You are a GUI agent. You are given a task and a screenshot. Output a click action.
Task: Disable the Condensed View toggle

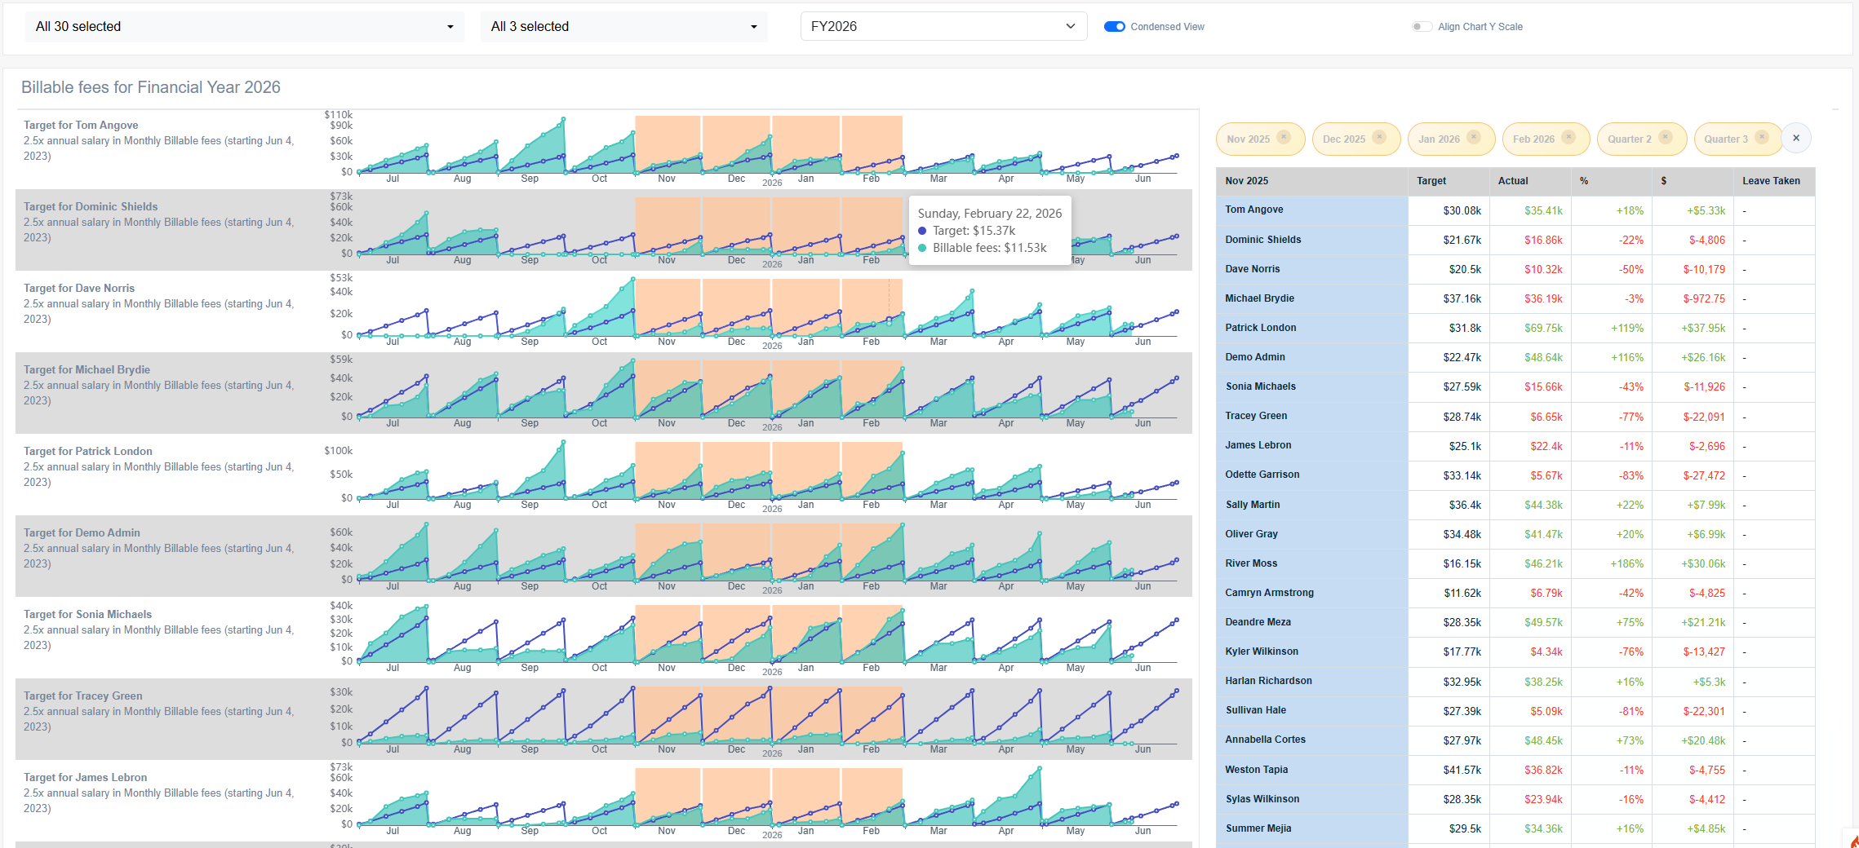(1115, 27)
